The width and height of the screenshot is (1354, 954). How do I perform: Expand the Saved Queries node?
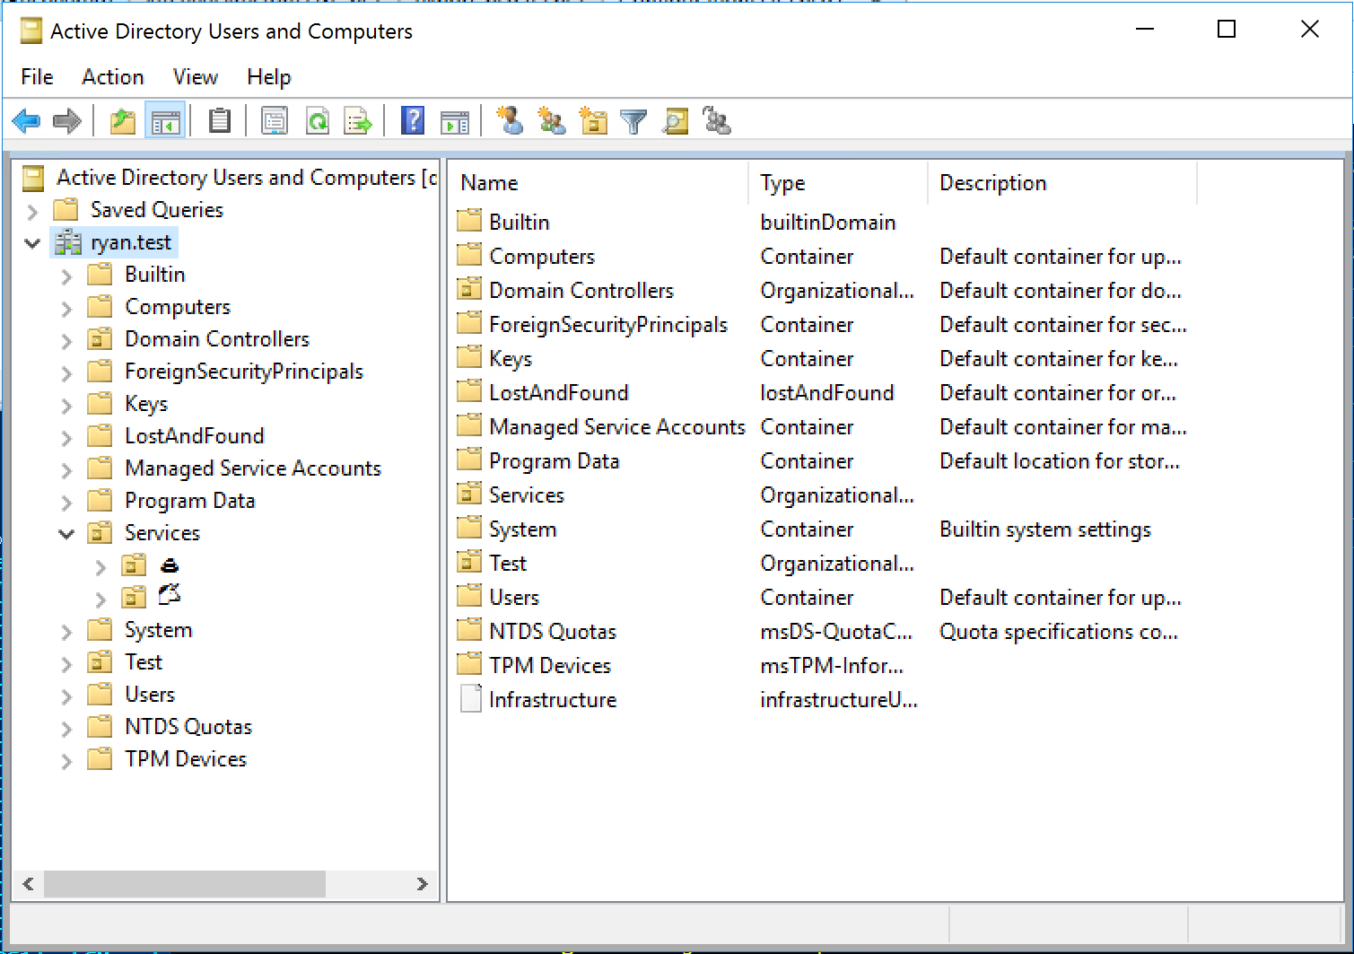(x=33, y=212)
